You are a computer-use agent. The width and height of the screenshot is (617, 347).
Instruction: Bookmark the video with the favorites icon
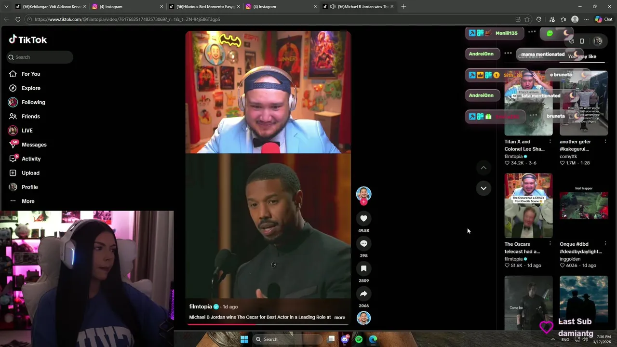[363, 268]
